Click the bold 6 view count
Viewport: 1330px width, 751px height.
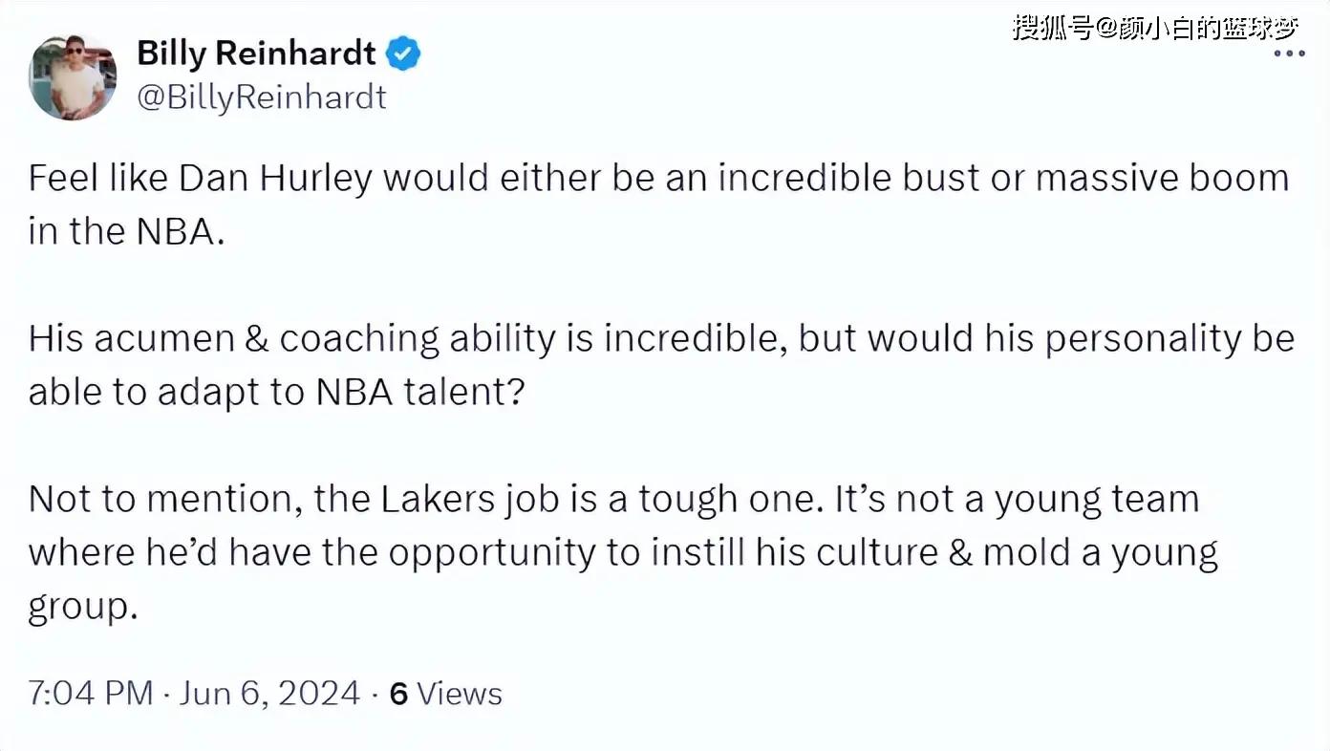pyautogui.click(x=399, y=693)
